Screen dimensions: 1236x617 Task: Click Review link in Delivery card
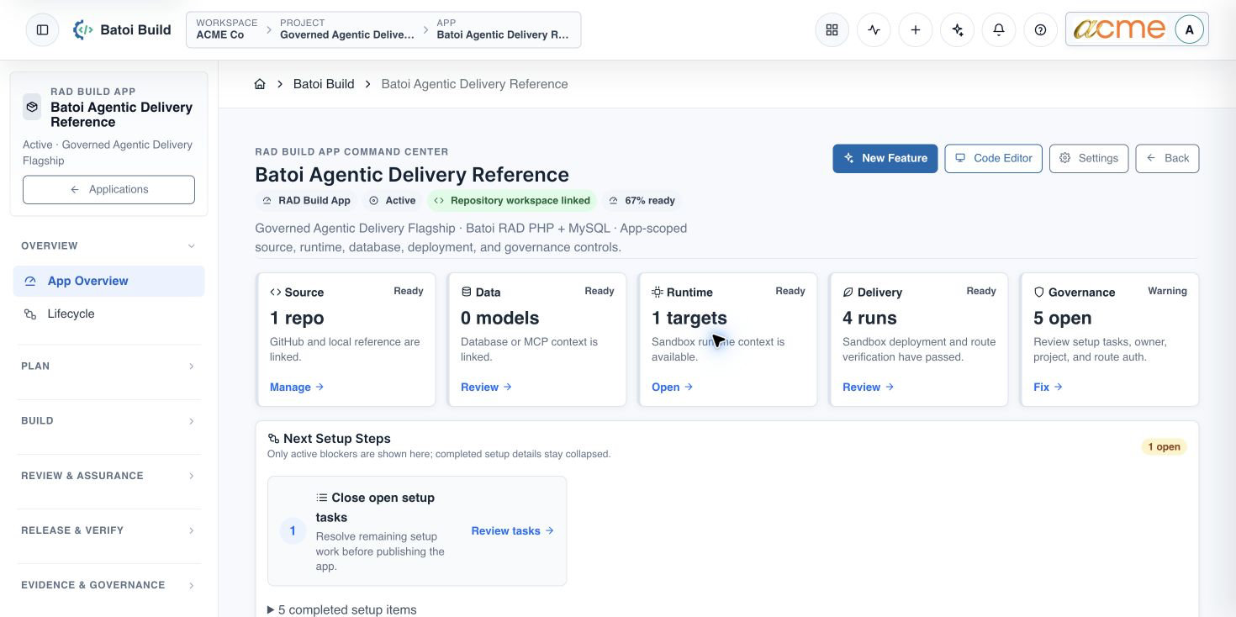(869, 387)
